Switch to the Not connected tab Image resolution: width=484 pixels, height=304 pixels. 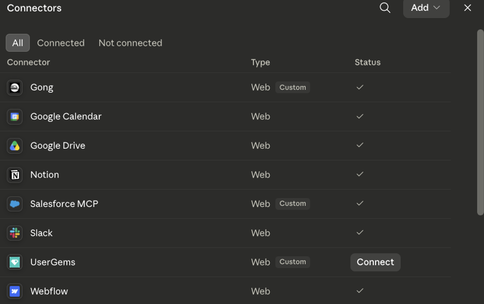point(130,43)
